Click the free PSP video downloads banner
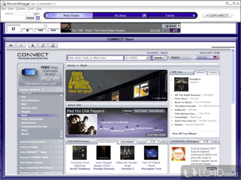Screen dimensions: 241x180 pyautogui.click(x=40, y=75)
